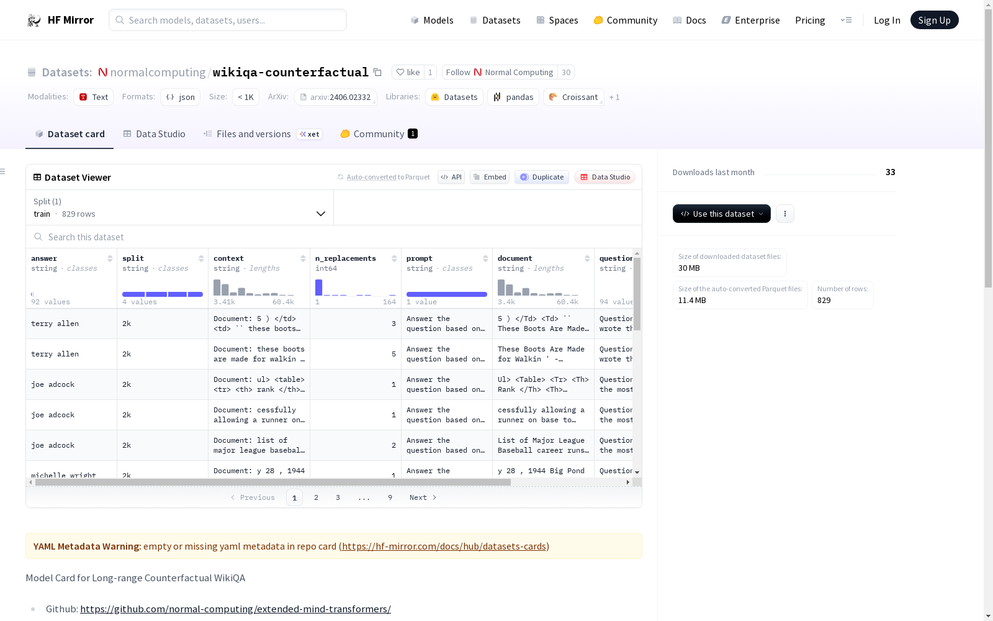This screenshot has height=621, width=993.
Task: Go to Datasets in the navigation
Action: tap(495, 20)
